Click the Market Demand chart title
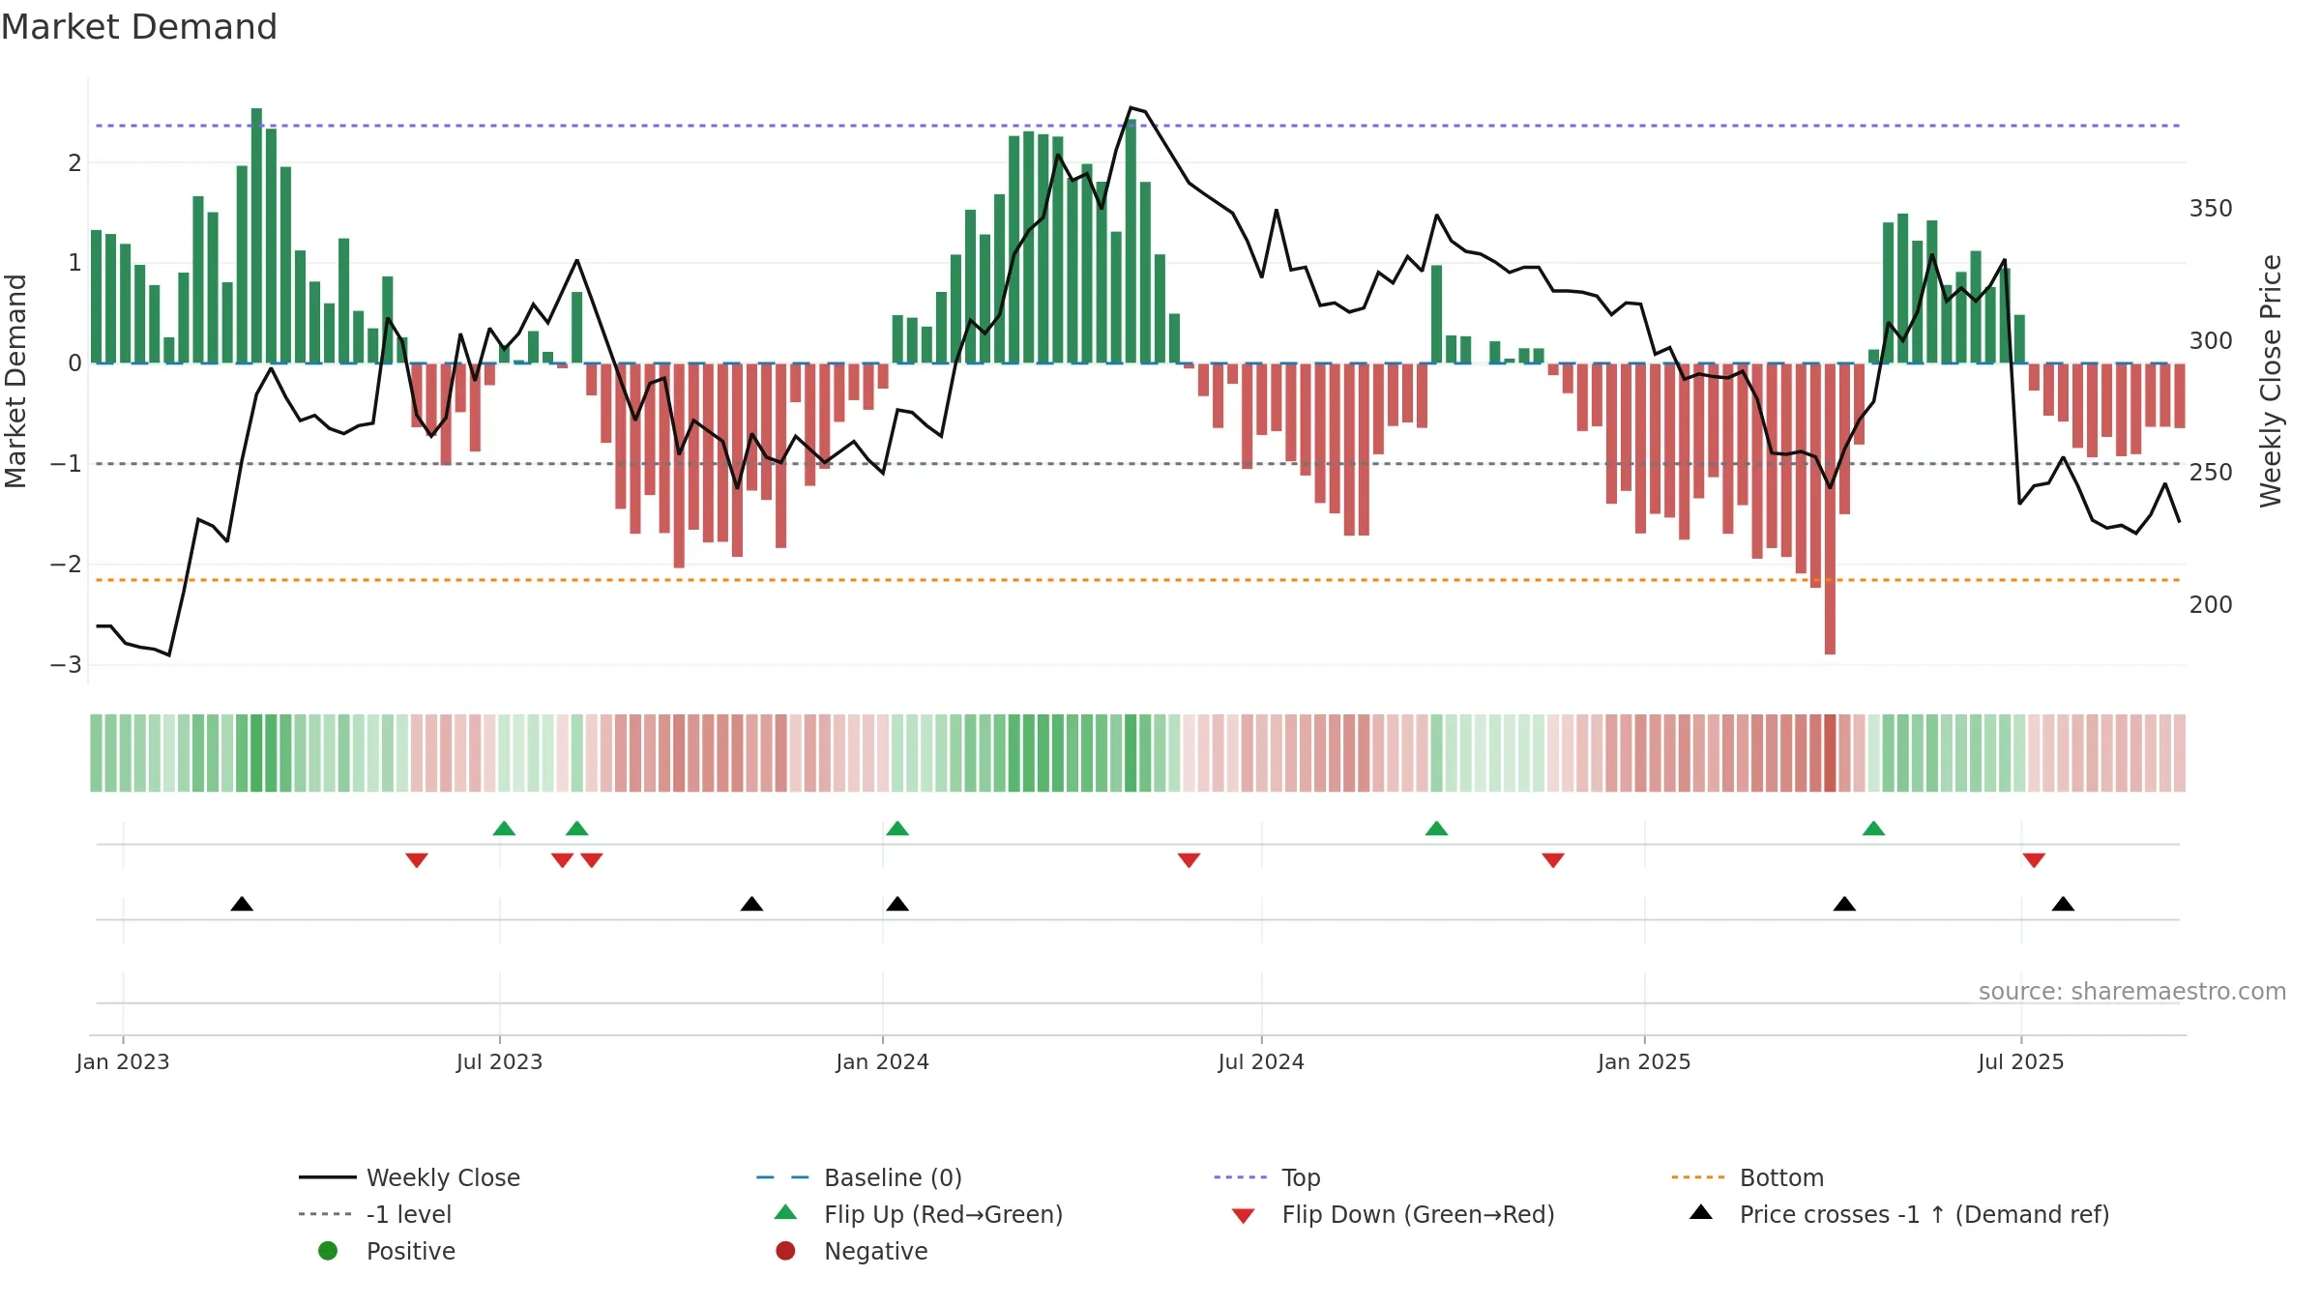The height and width of the screenshot is (1305, 2321). pos(139,27)
